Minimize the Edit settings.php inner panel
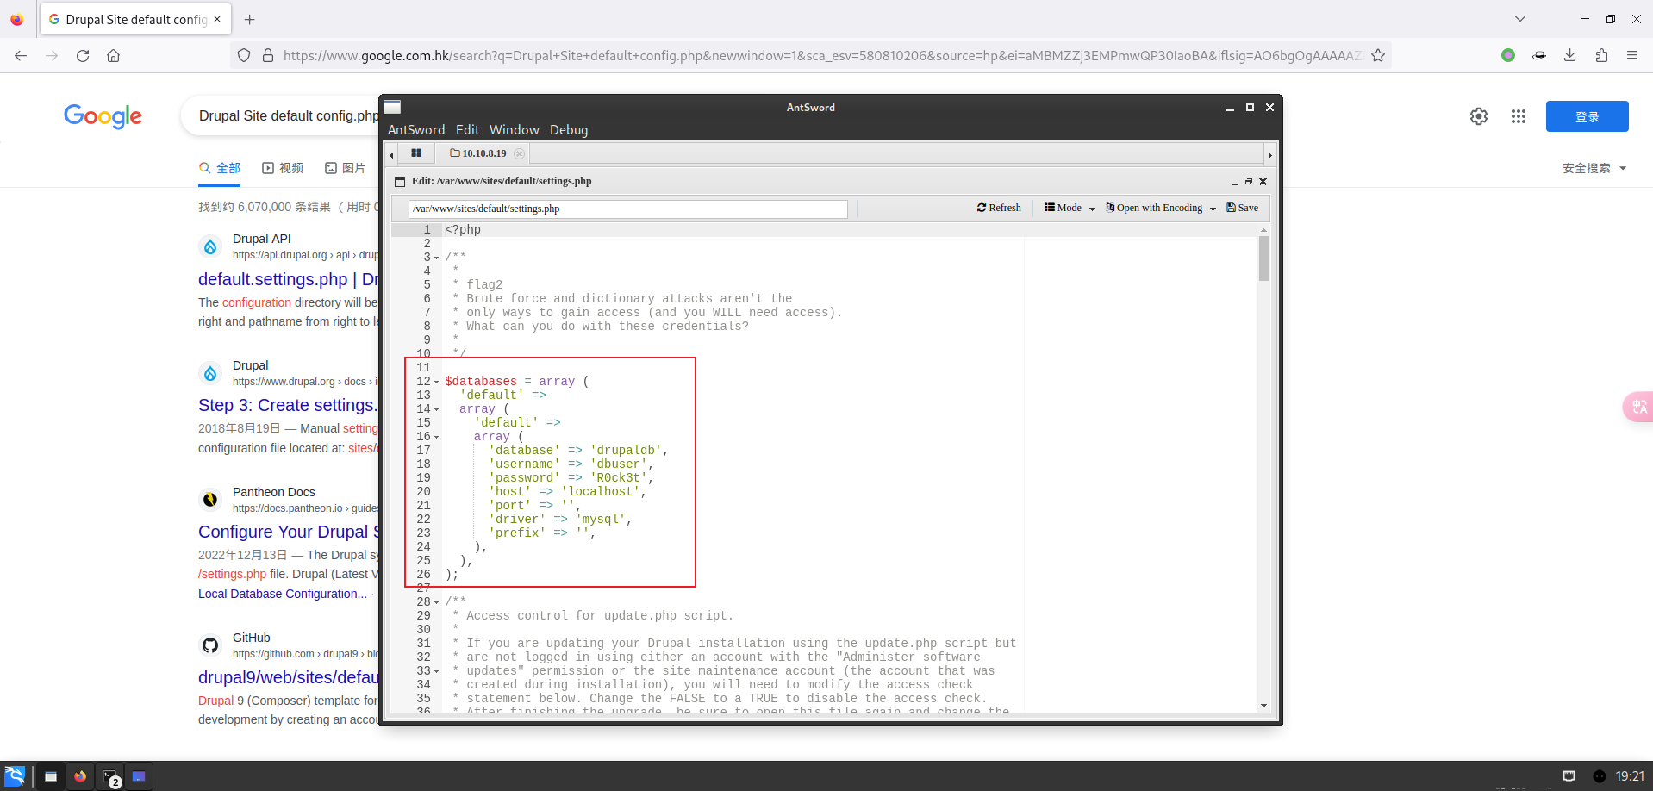This screenshot has width=1653, height=791. tap(1235, 182)
